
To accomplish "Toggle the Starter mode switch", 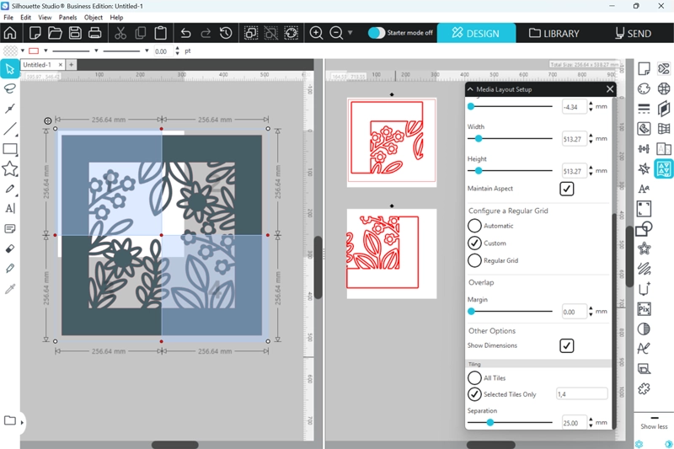I will 377,33.
